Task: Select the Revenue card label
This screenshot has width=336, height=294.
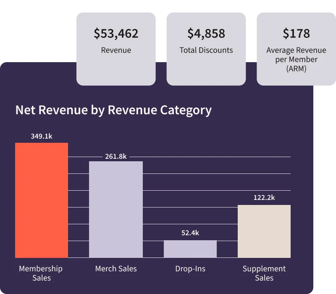Action: [x=116, y=50]
